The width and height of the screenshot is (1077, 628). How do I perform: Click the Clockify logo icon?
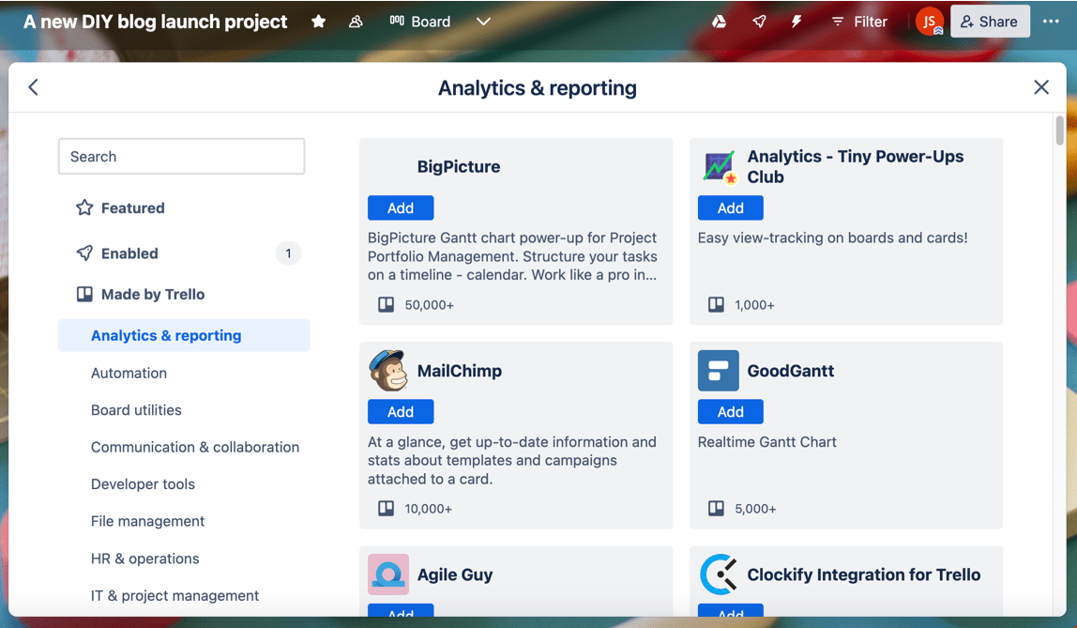coord(719,574)
